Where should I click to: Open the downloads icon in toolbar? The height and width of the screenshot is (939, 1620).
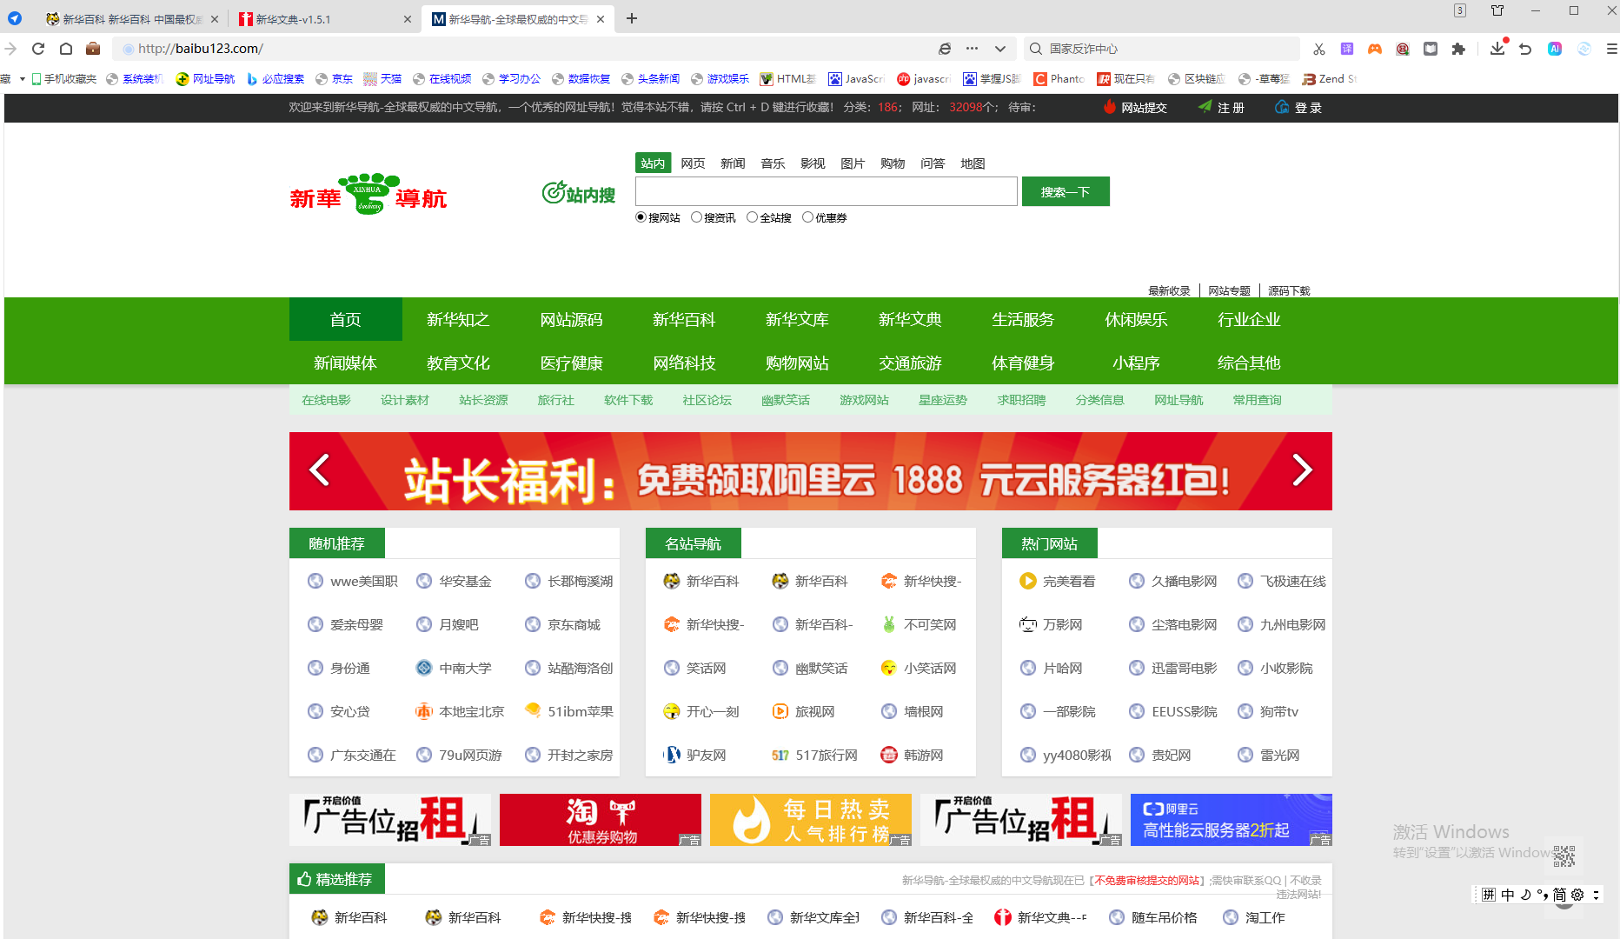1497,49
